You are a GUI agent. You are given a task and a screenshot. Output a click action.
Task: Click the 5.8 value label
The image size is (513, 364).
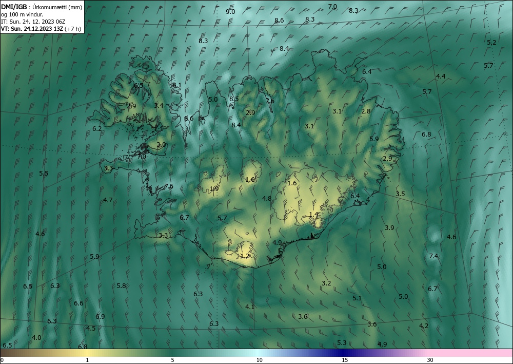pyautogui.click(x=121, y=286)
